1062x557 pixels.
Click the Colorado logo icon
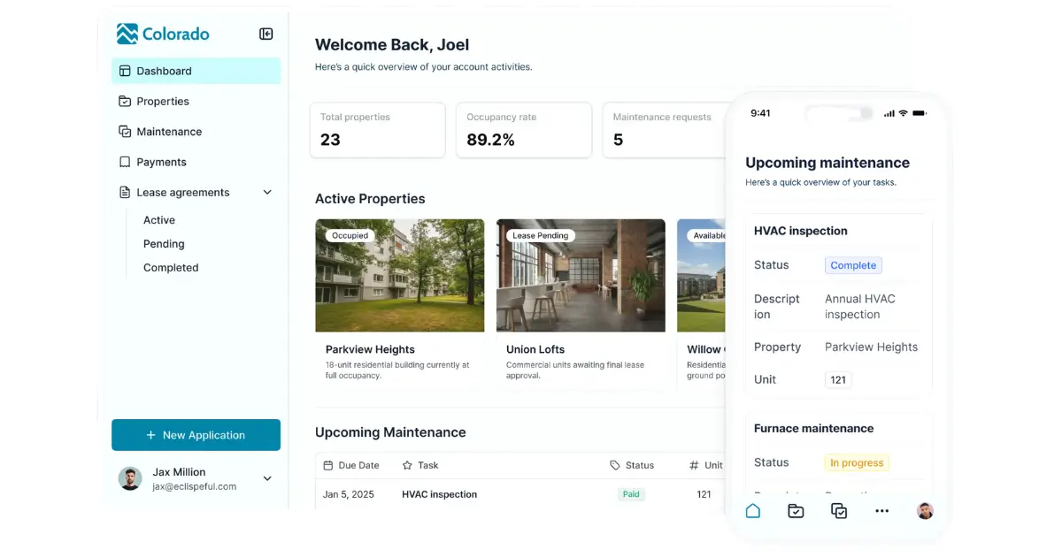[127, 34]
